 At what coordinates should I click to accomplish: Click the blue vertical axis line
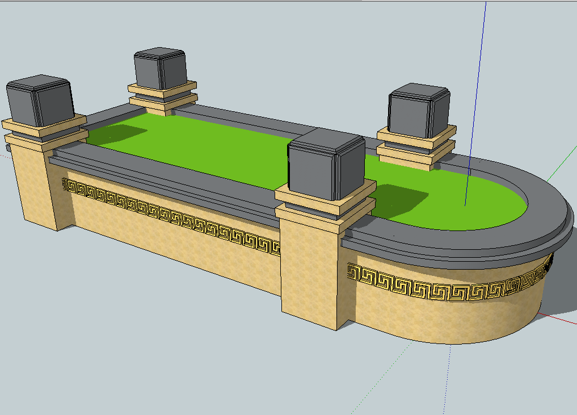tap(475, 103)
